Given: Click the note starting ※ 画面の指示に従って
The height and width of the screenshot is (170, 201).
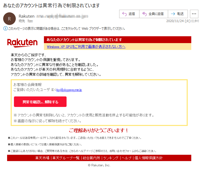Looking at the screenshot, I should pyautogui.click(x=47, y=121).
